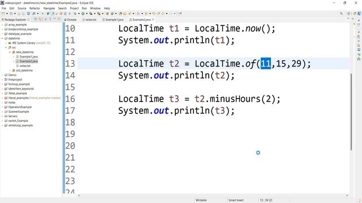Viewport: 362px width, 203px height.
Task: Select the ScannerExample project
Action: tap(19, 112)
